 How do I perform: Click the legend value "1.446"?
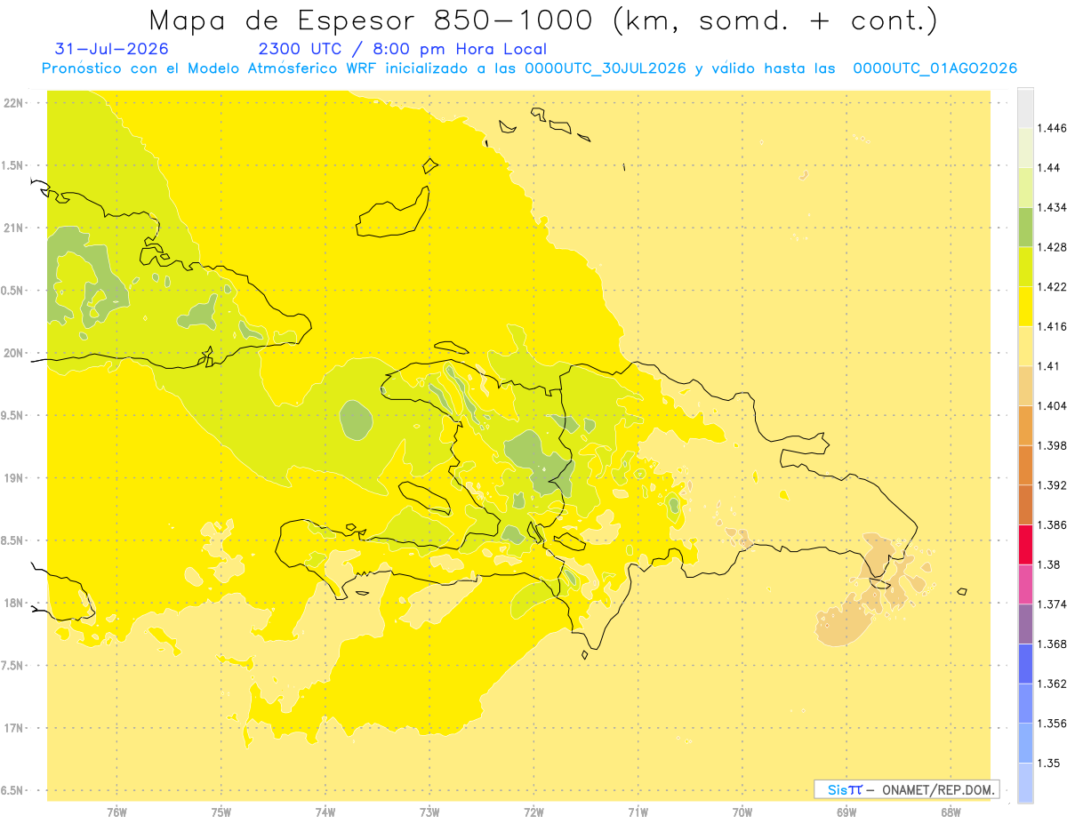tap(1052, 128)
